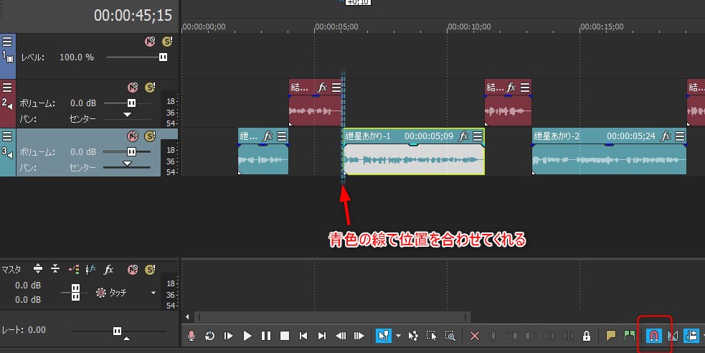Click the Master FX automation icon
Image resolution: width=705 pixels, height=353 pixels.
tap(91, 269)
